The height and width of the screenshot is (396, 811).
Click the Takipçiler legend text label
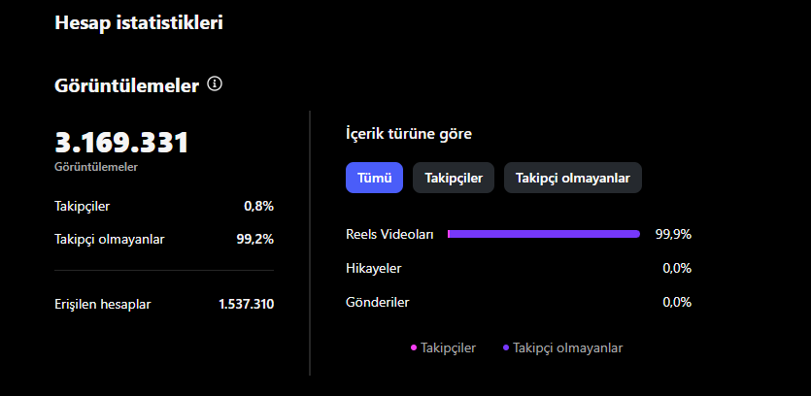tap(448, 347)
